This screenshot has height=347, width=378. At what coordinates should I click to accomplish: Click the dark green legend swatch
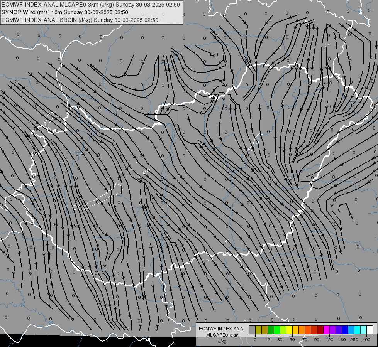[x=271, y=330]
